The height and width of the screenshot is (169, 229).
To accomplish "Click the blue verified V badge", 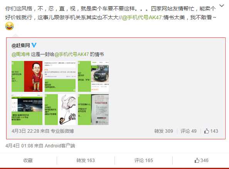I will point(34,45).
